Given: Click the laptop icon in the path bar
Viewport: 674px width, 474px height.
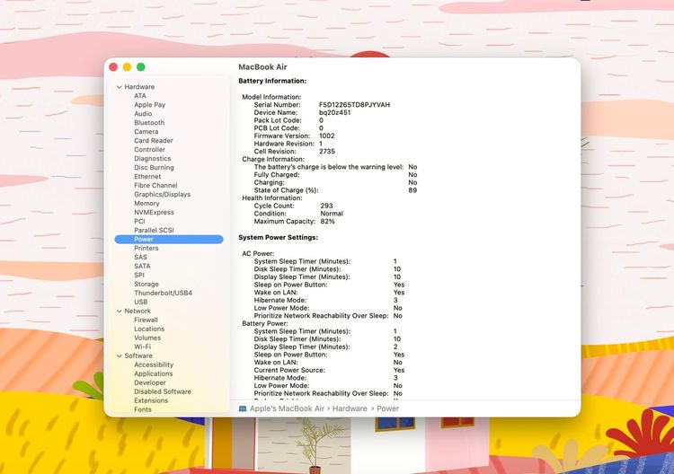Looking at the screenshot, I should [x=243, y=408].
